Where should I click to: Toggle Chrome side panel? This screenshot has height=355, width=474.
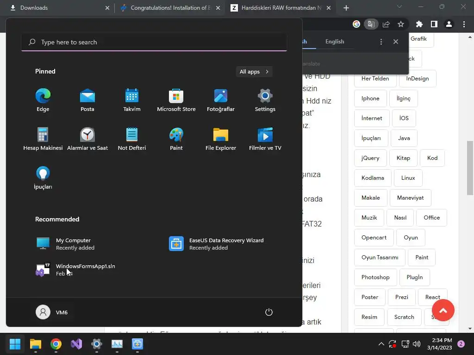coord(434,24)
